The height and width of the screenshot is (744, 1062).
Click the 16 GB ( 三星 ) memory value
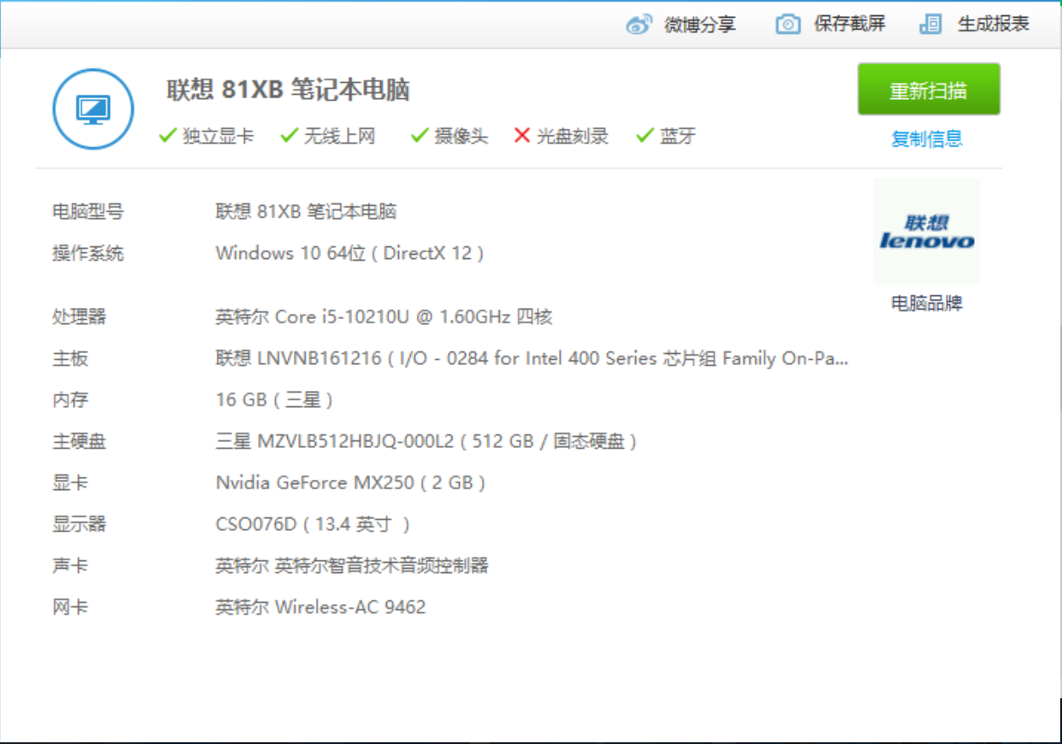(x=274, y=400)
